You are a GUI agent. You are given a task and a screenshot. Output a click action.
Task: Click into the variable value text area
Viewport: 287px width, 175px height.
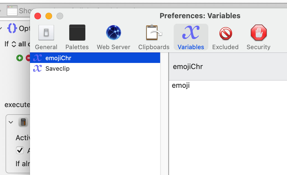point(227,124)
